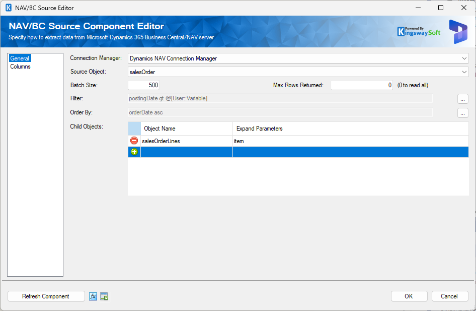Viewport: 476px width, 311px height.
Task: Click into the Batch Size field
Action: coord(144,85)
